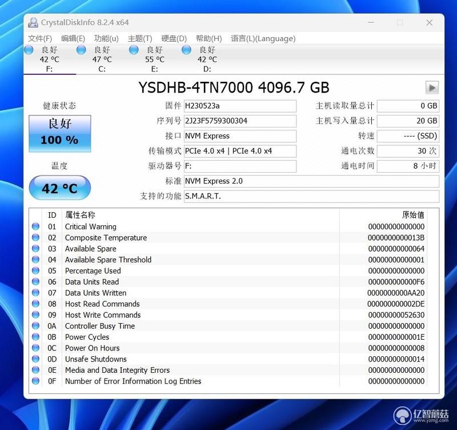The image size is (457, 430).
Task: Click the raw value 00000000002DE
Action: click(x=396, y=304)
